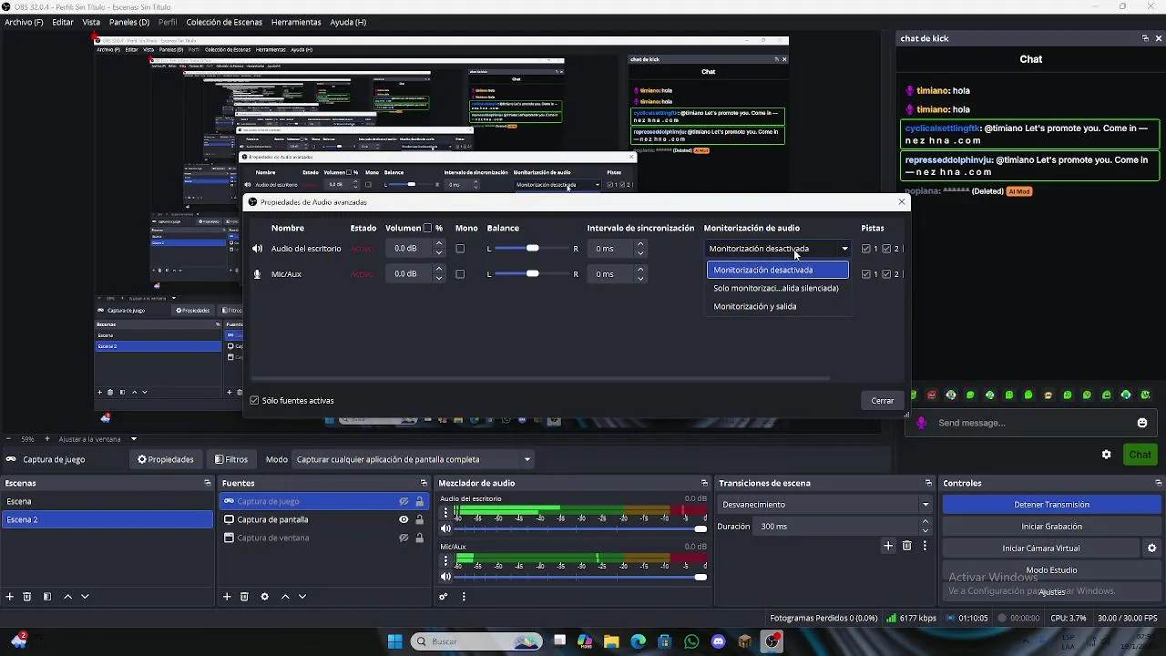This screenshot has width=1166, height=656.
Task: Open scene filters icon in the Escenas toolbar
Action: click(x=47, y=597)
